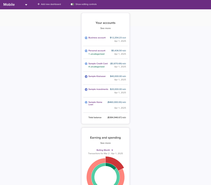This screenshot has height=185, width=211.
Task: Open the Business account link
Action: click(97, 38)
